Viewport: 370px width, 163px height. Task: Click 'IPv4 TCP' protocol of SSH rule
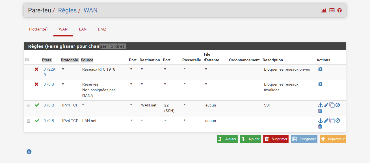70,105
